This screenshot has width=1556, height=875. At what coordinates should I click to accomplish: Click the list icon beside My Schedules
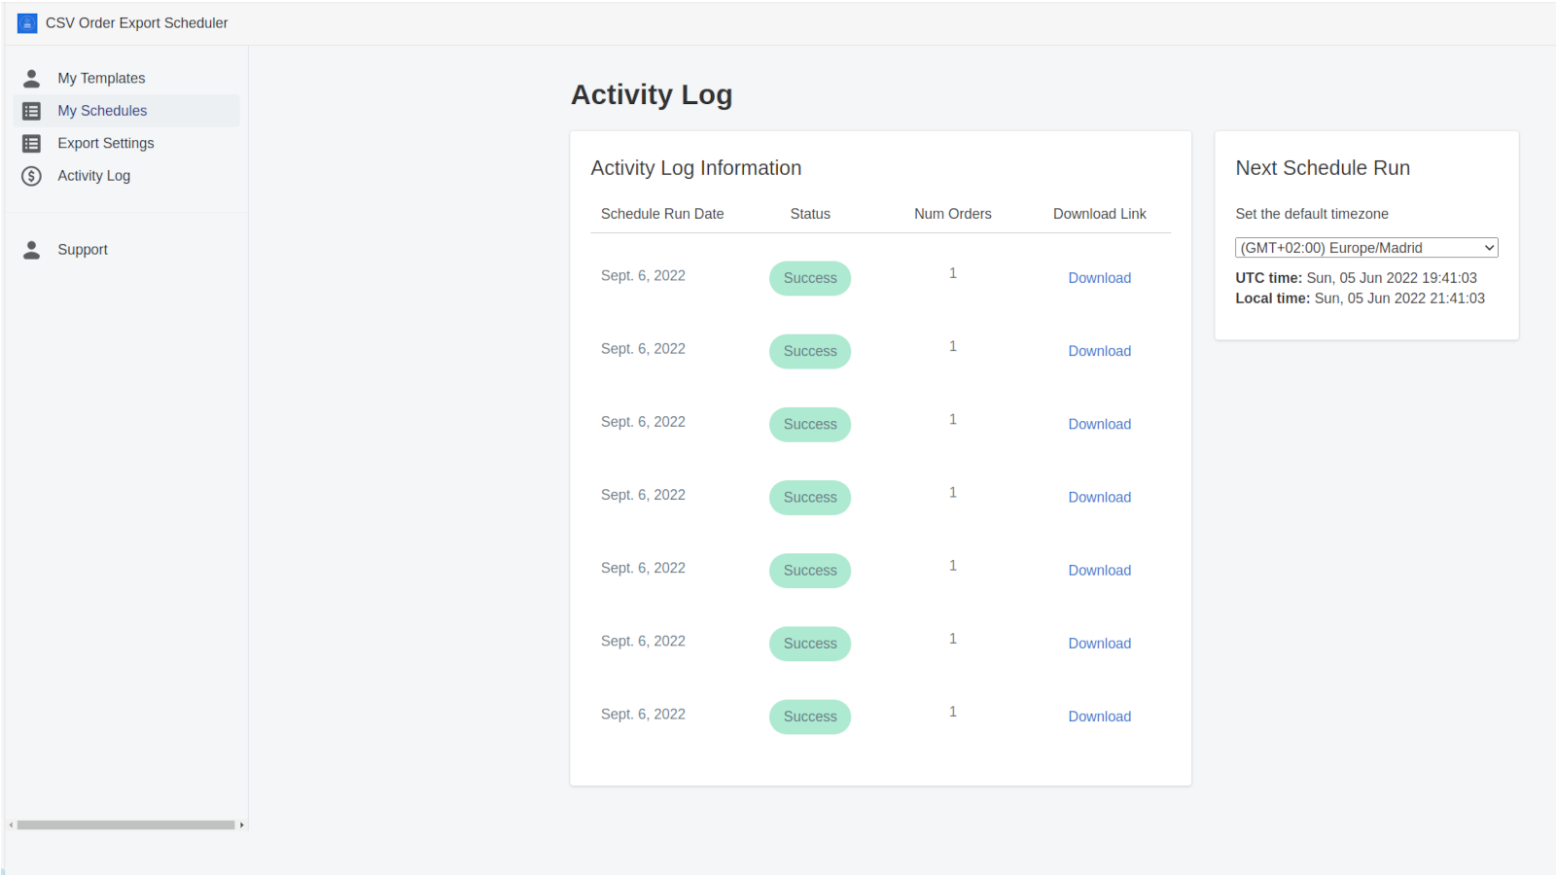(x=31, y=111)
